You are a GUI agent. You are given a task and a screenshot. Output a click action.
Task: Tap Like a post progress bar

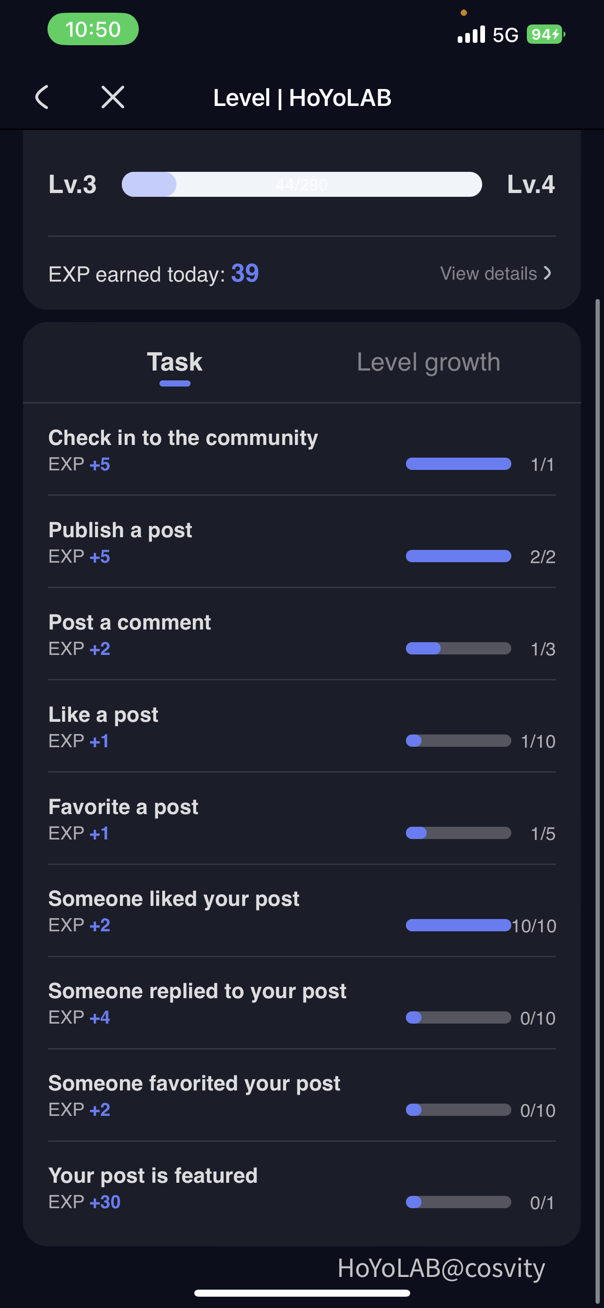tap(458, 741)
